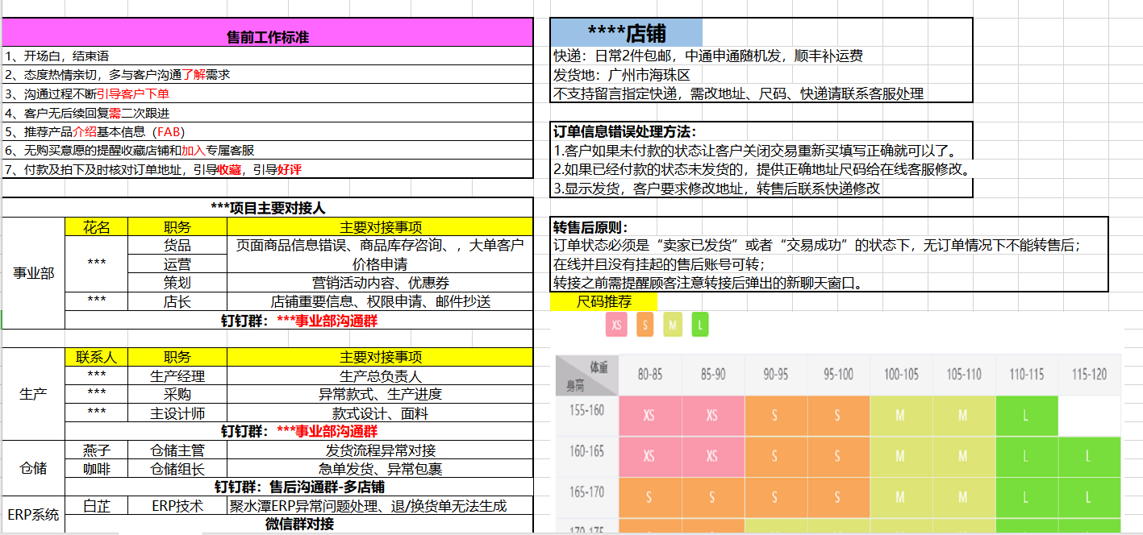This screenshot has height=535, width=1143.
Task: Click the XS cell for 155-160 height, 80-85 weight
Action: (x=649, y=416)
